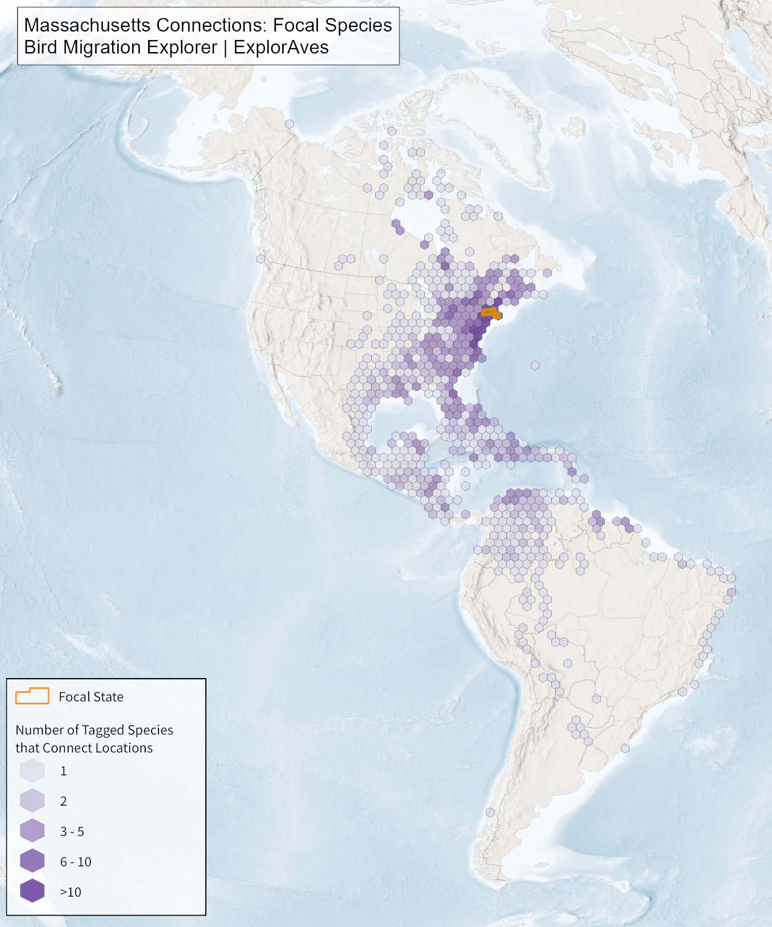Select the 6 - 10 legend hexagon
772x927 pixels.
tap(32, 861)
